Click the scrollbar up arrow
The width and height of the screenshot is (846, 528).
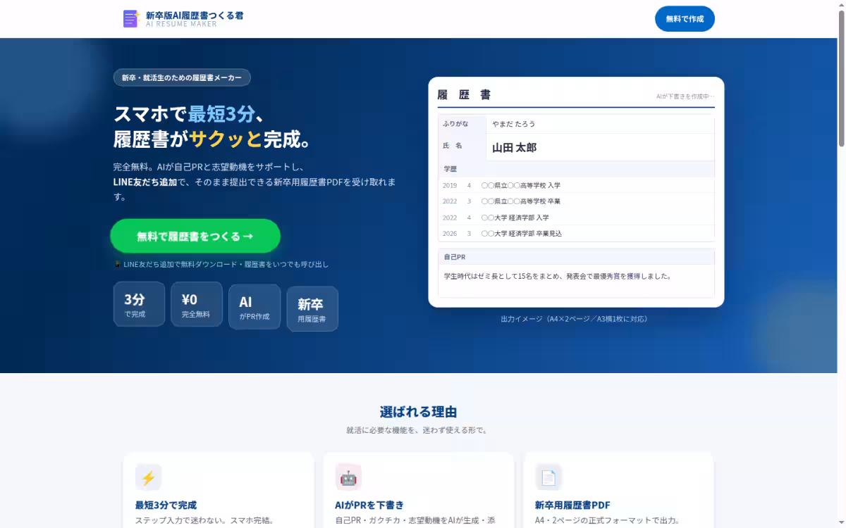pyautogui.click(x=841, y=5)
